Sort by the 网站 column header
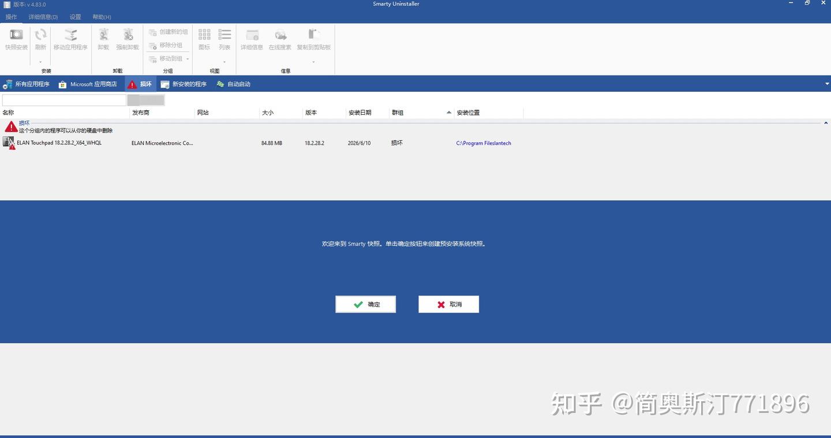The height and width of the screenshot is (438, 831). coord(227,113)
